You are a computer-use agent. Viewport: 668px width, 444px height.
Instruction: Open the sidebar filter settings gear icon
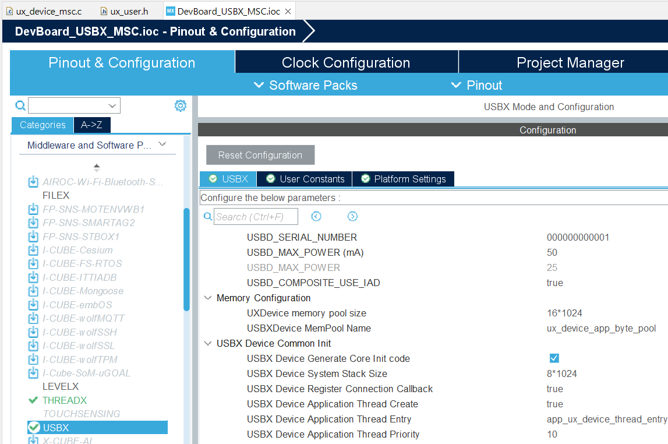coord(181,105)
